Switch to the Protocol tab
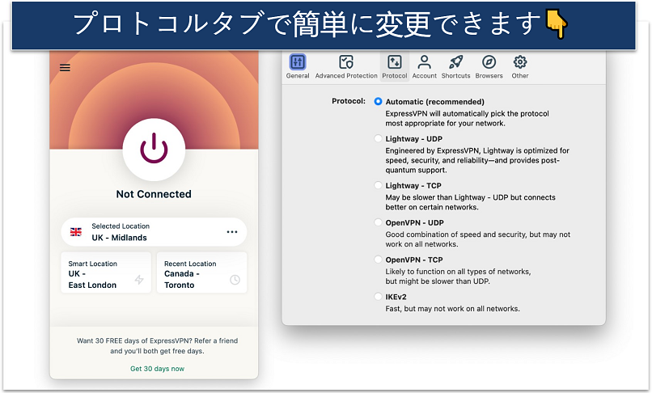 (394, 66)
